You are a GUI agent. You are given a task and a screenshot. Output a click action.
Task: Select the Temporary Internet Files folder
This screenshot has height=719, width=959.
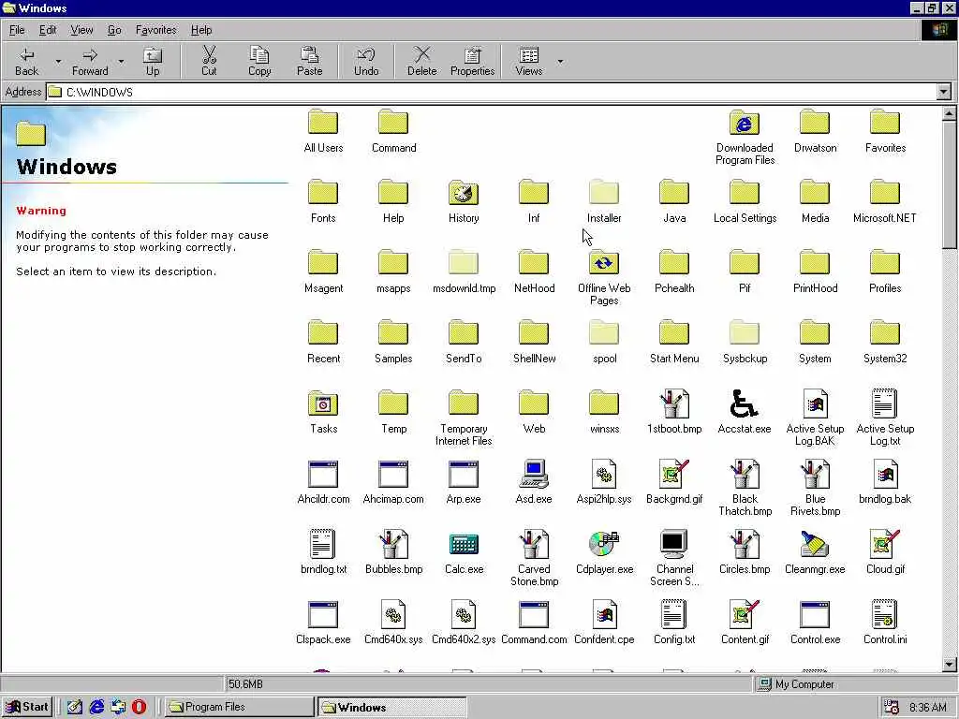click(x=463, y=404)
